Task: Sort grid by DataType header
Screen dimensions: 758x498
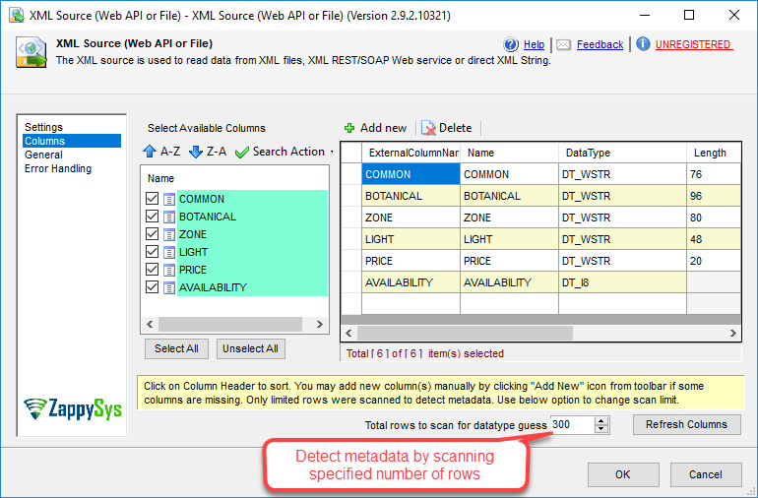Action: (x=622, y=153)
